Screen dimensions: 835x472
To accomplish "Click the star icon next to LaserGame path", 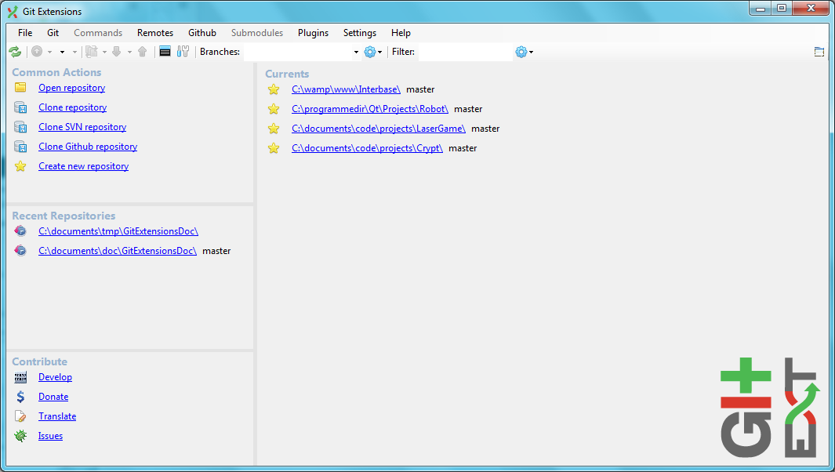I will [x=274, y=129].
